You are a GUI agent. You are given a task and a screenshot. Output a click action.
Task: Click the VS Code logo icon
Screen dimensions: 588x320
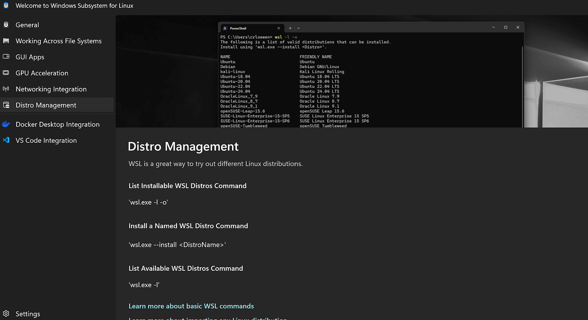pos(6,140)
